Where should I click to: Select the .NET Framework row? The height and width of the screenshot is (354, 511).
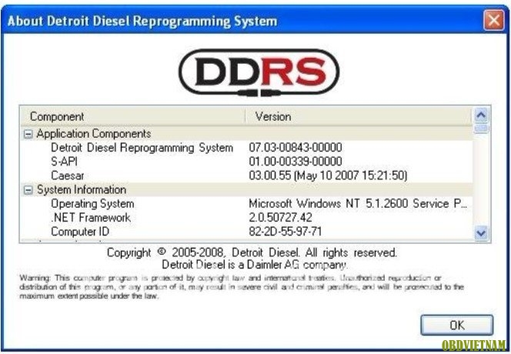pos(246,218)
